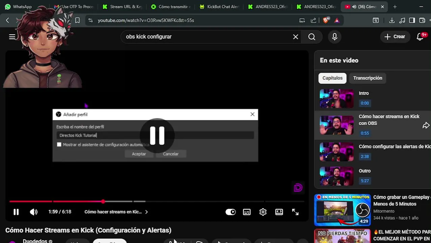Click the youtube.com URL in the address bar
This screenshot has height=243, width=431.
pyautogui.click(x=146, y=20)
